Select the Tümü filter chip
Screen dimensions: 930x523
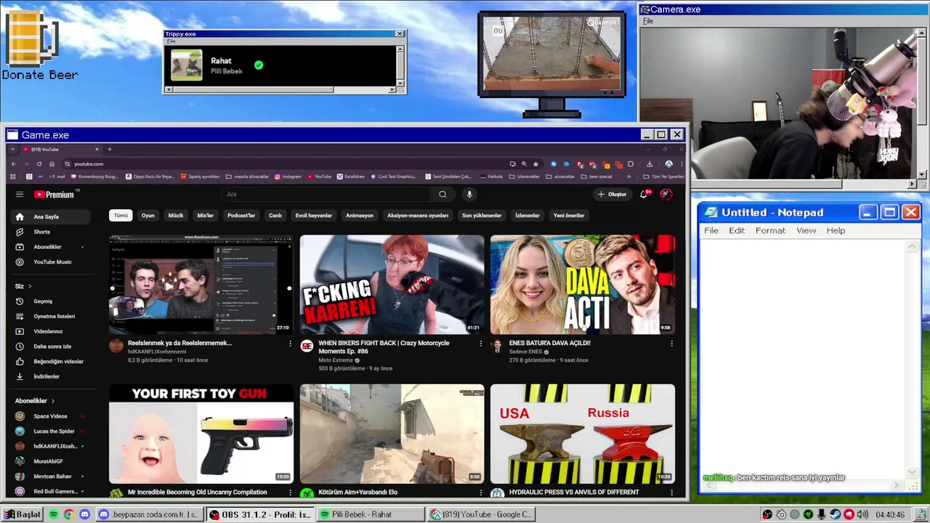[121, 216]
